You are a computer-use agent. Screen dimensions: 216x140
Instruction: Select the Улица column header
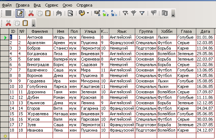[90, 31]
